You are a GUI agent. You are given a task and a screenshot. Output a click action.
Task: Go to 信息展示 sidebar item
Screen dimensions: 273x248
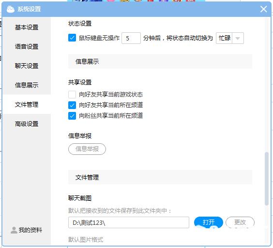tap(27, 85)
